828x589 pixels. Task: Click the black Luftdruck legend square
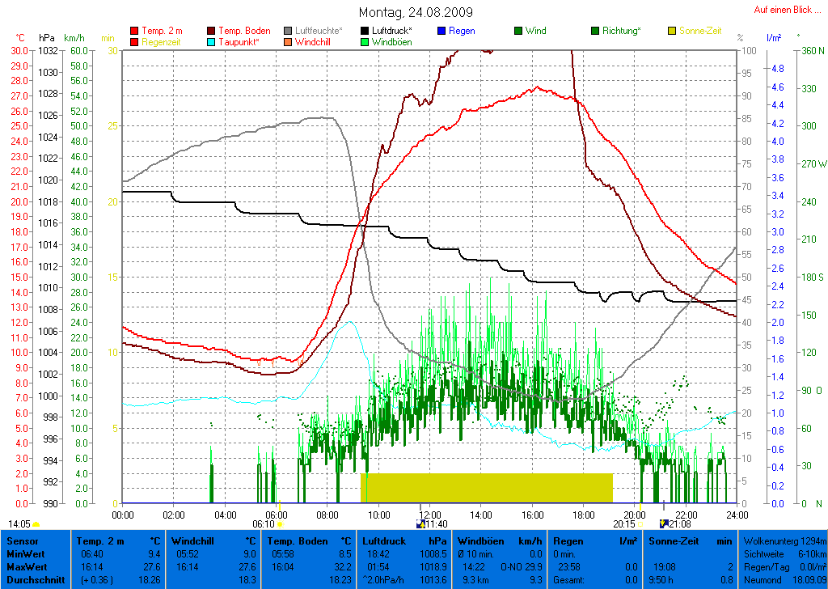point(365,31)
